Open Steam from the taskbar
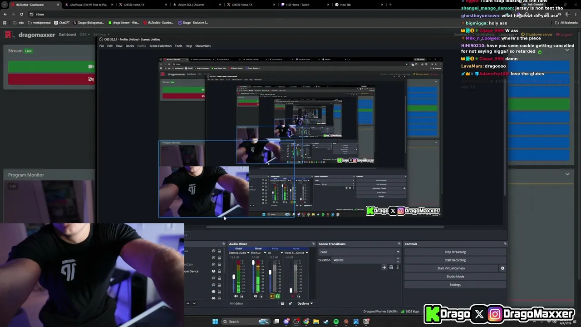The image size is (581, 327). [326, 322]
